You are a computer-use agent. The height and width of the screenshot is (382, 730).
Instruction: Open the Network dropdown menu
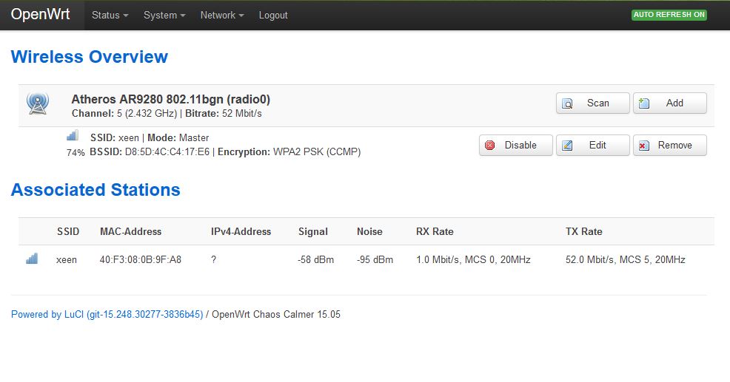pyautogui.click(x=222, y=16)
